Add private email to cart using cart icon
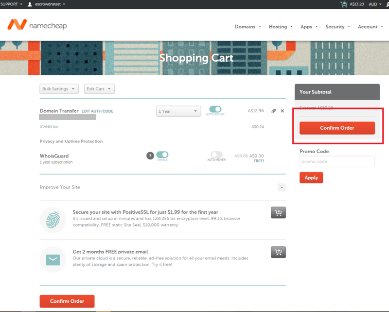The image size is (389, 312). click(x=278, y=252)
